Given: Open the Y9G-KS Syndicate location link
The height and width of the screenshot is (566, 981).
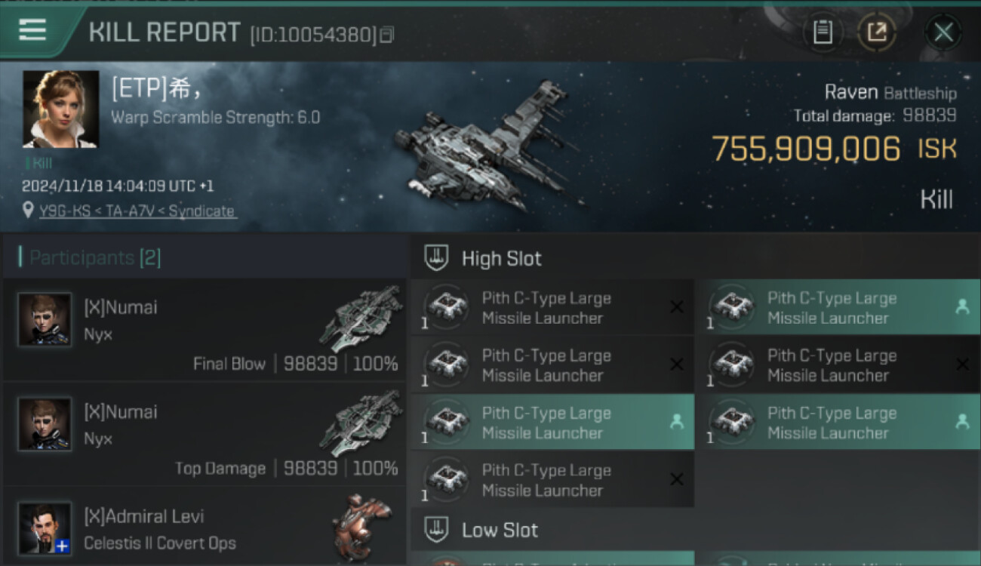Looking at the screenshot, I should (x=137, y=211).
